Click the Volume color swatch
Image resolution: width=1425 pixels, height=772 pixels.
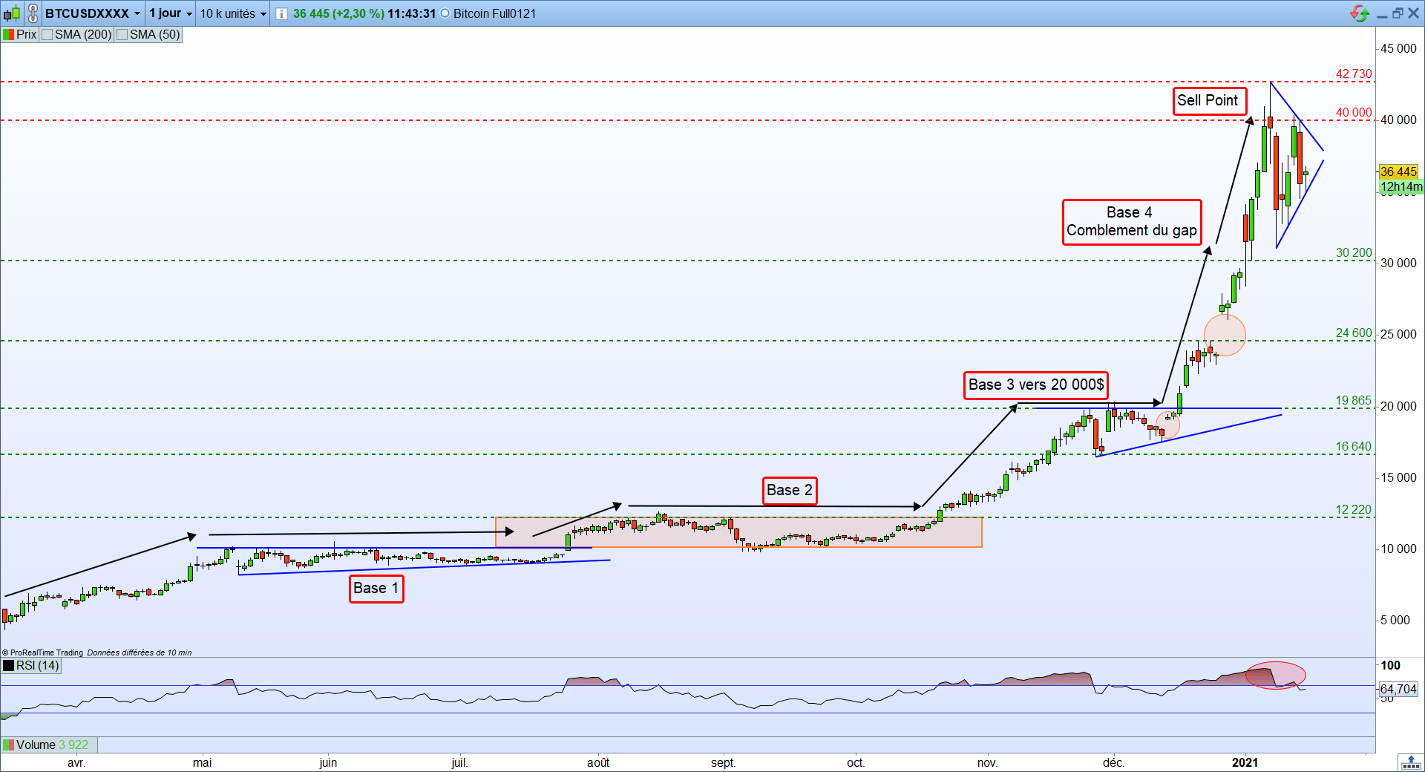pos(8,745)
